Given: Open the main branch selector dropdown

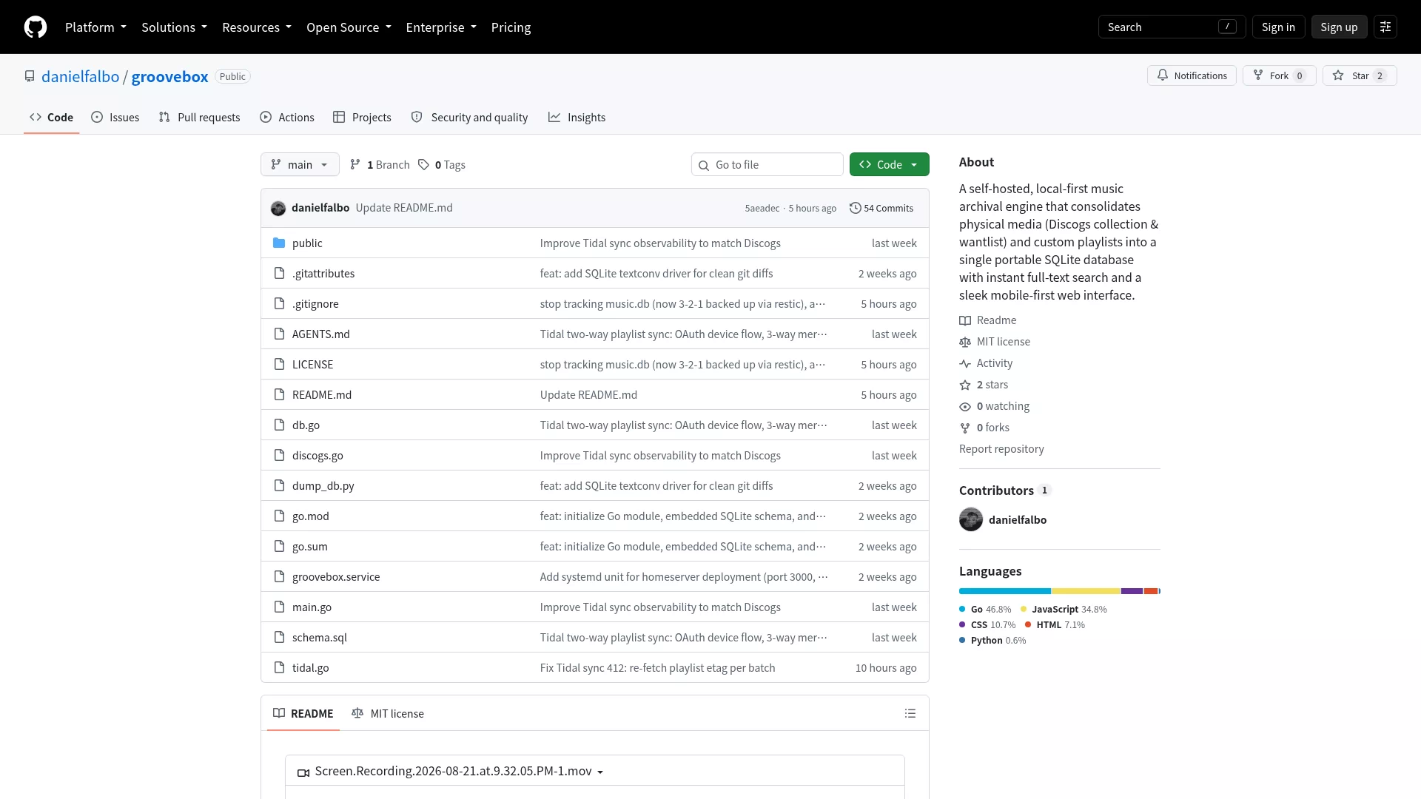Looking at the screenshot, I should [300, 165].
